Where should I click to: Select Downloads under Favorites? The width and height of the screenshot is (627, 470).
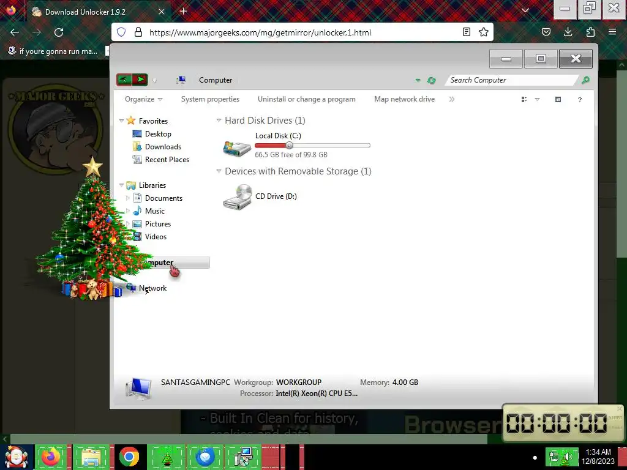point(163,147)
